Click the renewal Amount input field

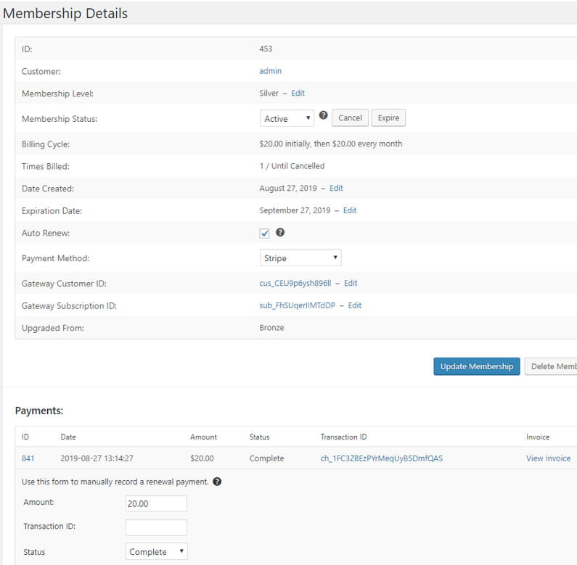[156, 503]
